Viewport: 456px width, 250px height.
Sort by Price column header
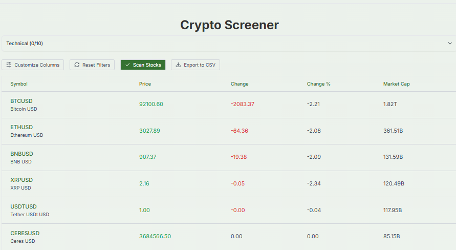[x=145, y=84]
